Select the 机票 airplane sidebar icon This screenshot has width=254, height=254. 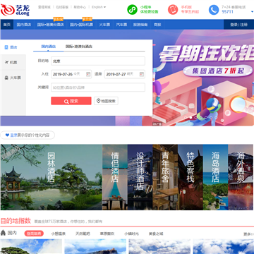(6, 62)
